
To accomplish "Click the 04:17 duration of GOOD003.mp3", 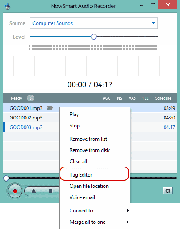I will pos(169,127).
